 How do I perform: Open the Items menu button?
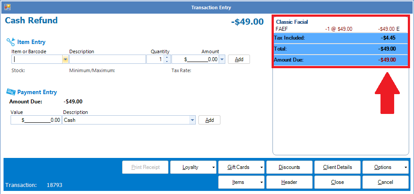coord(242,182)
